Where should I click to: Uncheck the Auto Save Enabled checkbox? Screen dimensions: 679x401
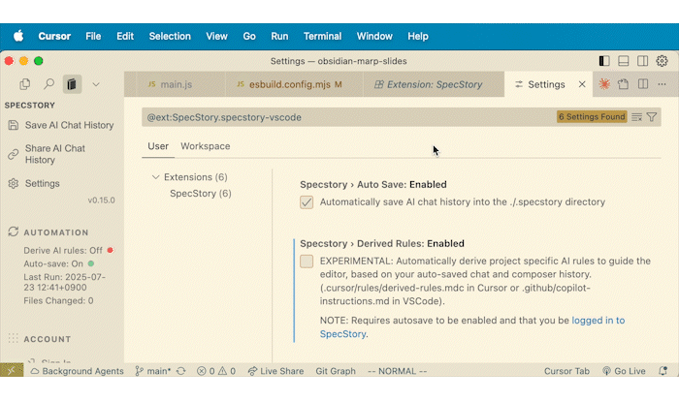click(307, 202)
